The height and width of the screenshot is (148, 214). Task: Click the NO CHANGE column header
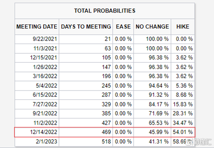[152, 27]
